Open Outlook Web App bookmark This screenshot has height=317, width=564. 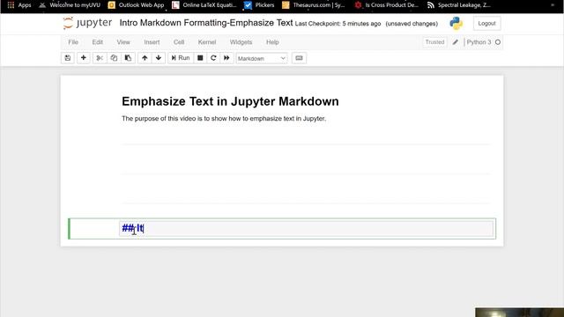tap(137, 5)
